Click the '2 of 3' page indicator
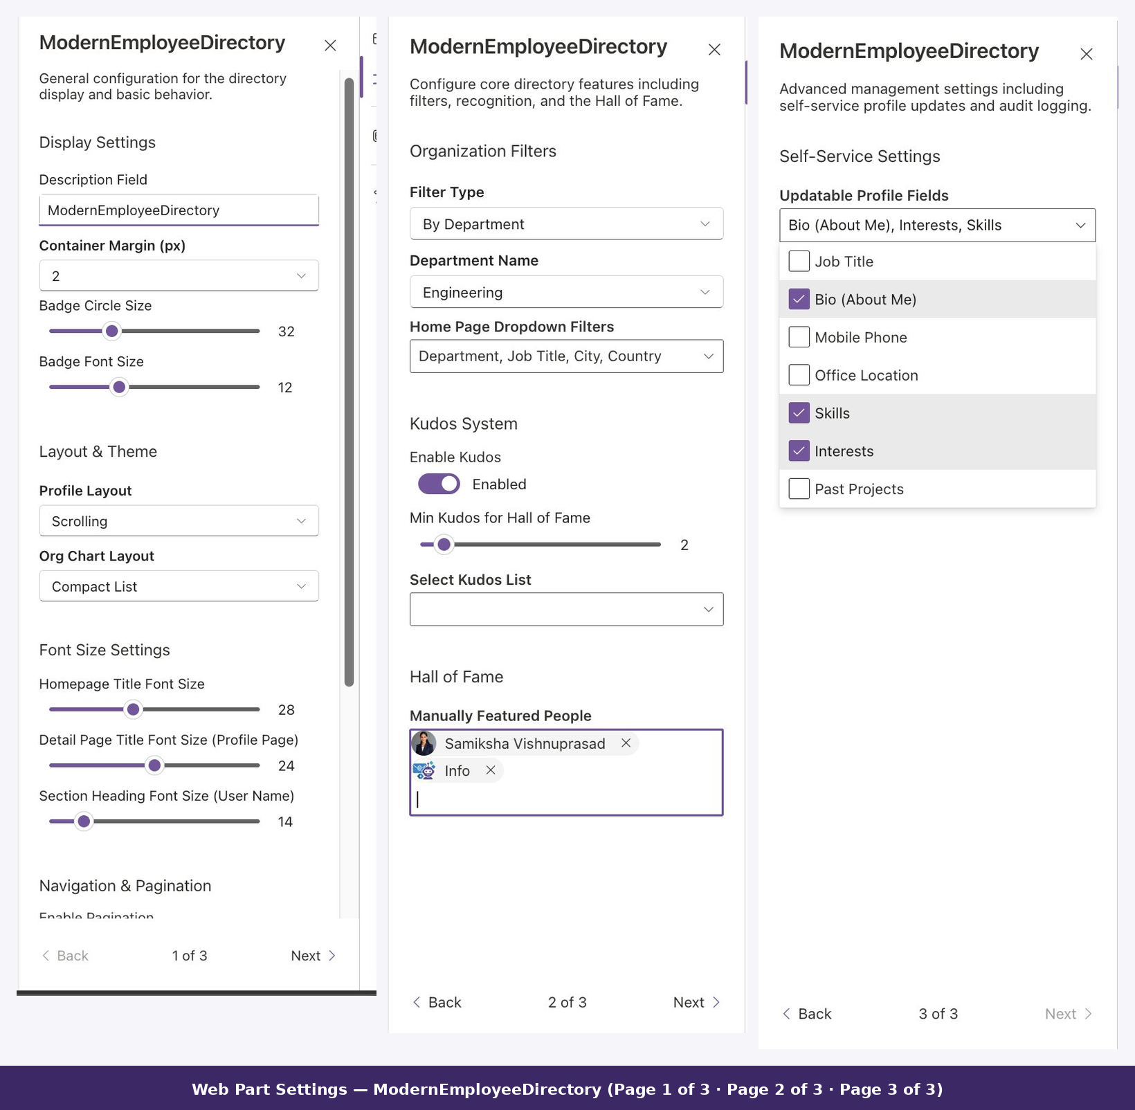Image resolution: width=1135 pixels, height=1110 pixels. [x=567, y=1002]
